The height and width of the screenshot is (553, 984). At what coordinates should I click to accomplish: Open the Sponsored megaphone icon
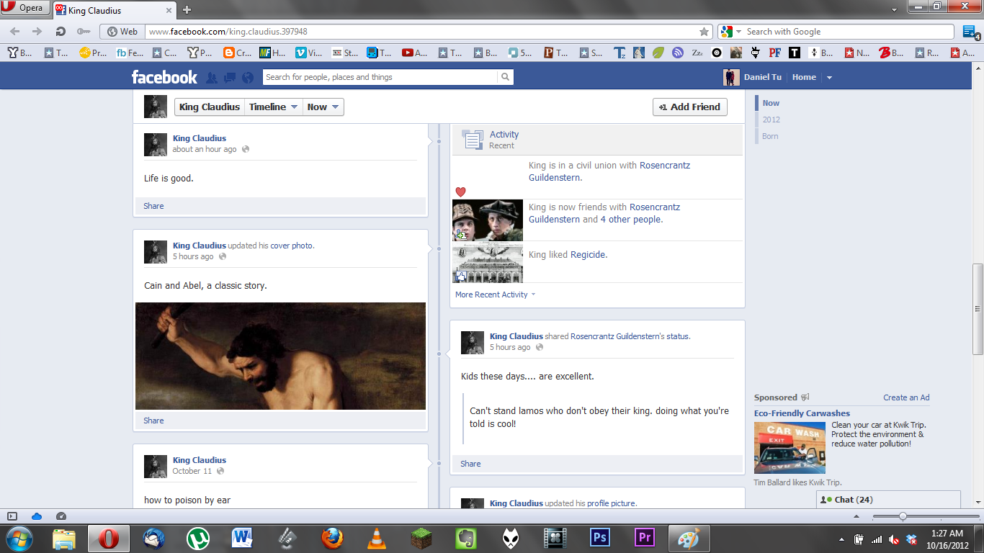point(805,397)
